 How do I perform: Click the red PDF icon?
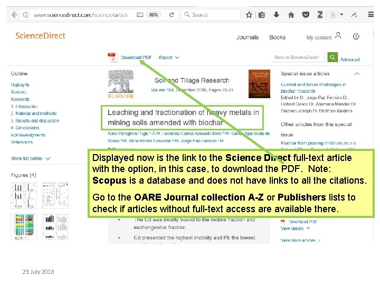coord(112,58)
